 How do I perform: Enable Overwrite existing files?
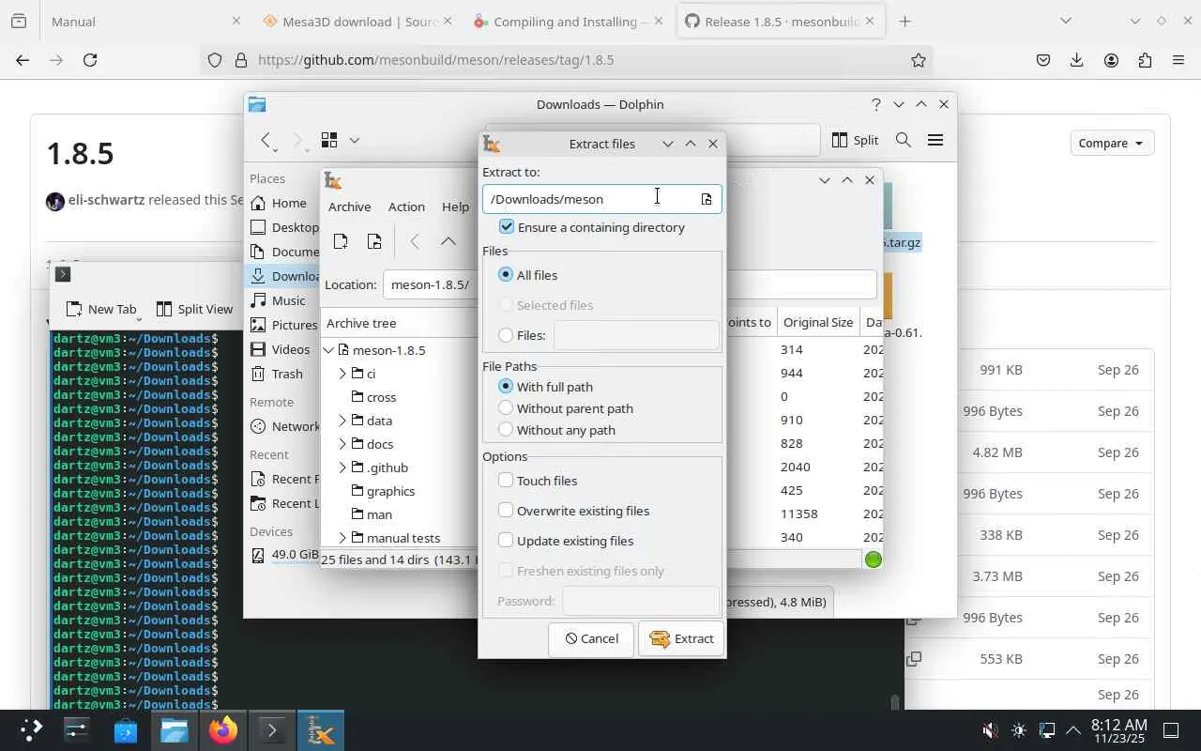(x=506, y=511)
